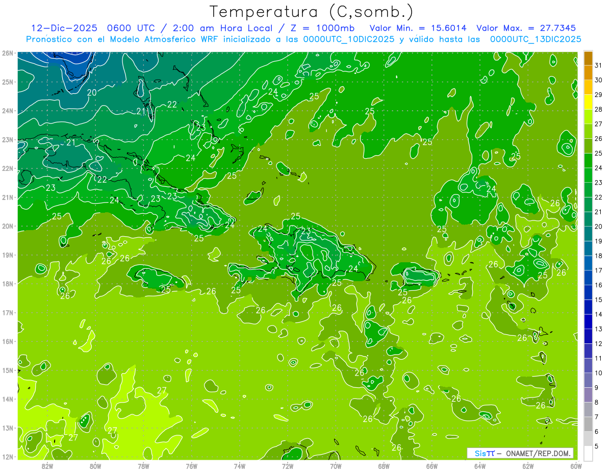Click the color scale value 20
This screenshot has height=473, width=612.
tap(599, 227)
